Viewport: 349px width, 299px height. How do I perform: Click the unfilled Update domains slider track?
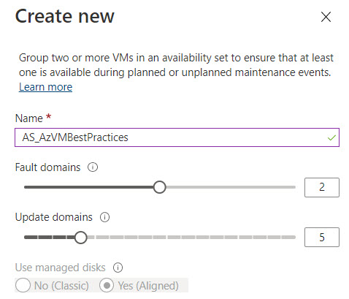191,237
